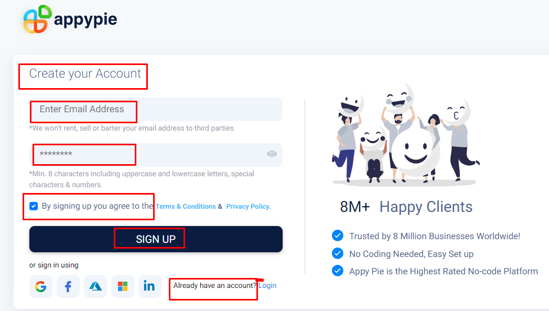The width and height of the screenshot is (549, 311).
Task: Open the Privacy Policy link
Action: [248, 206]
